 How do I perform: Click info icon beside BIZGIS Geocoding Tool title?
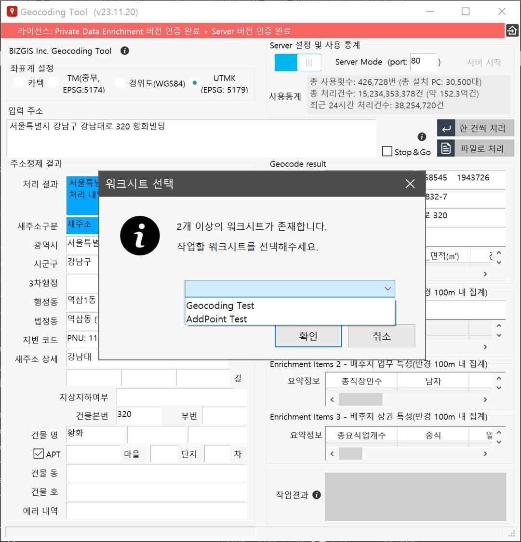coord(125,51)
